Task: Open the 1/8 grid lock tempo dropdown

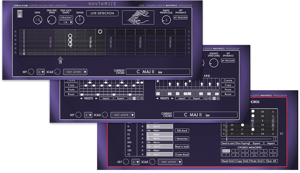Action: pos(66,22)
